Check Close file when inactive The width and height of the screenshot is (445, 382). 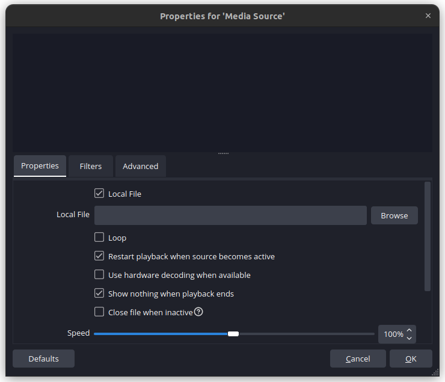click(x=99, y=312)
